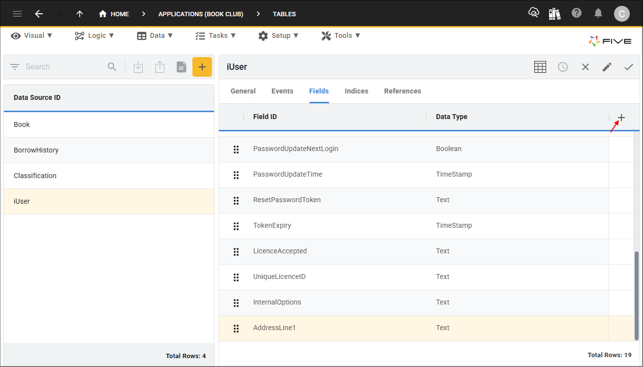This screenshot has height=367, width=643.
Task: Select the InternalOptions field
Action: 426,303
